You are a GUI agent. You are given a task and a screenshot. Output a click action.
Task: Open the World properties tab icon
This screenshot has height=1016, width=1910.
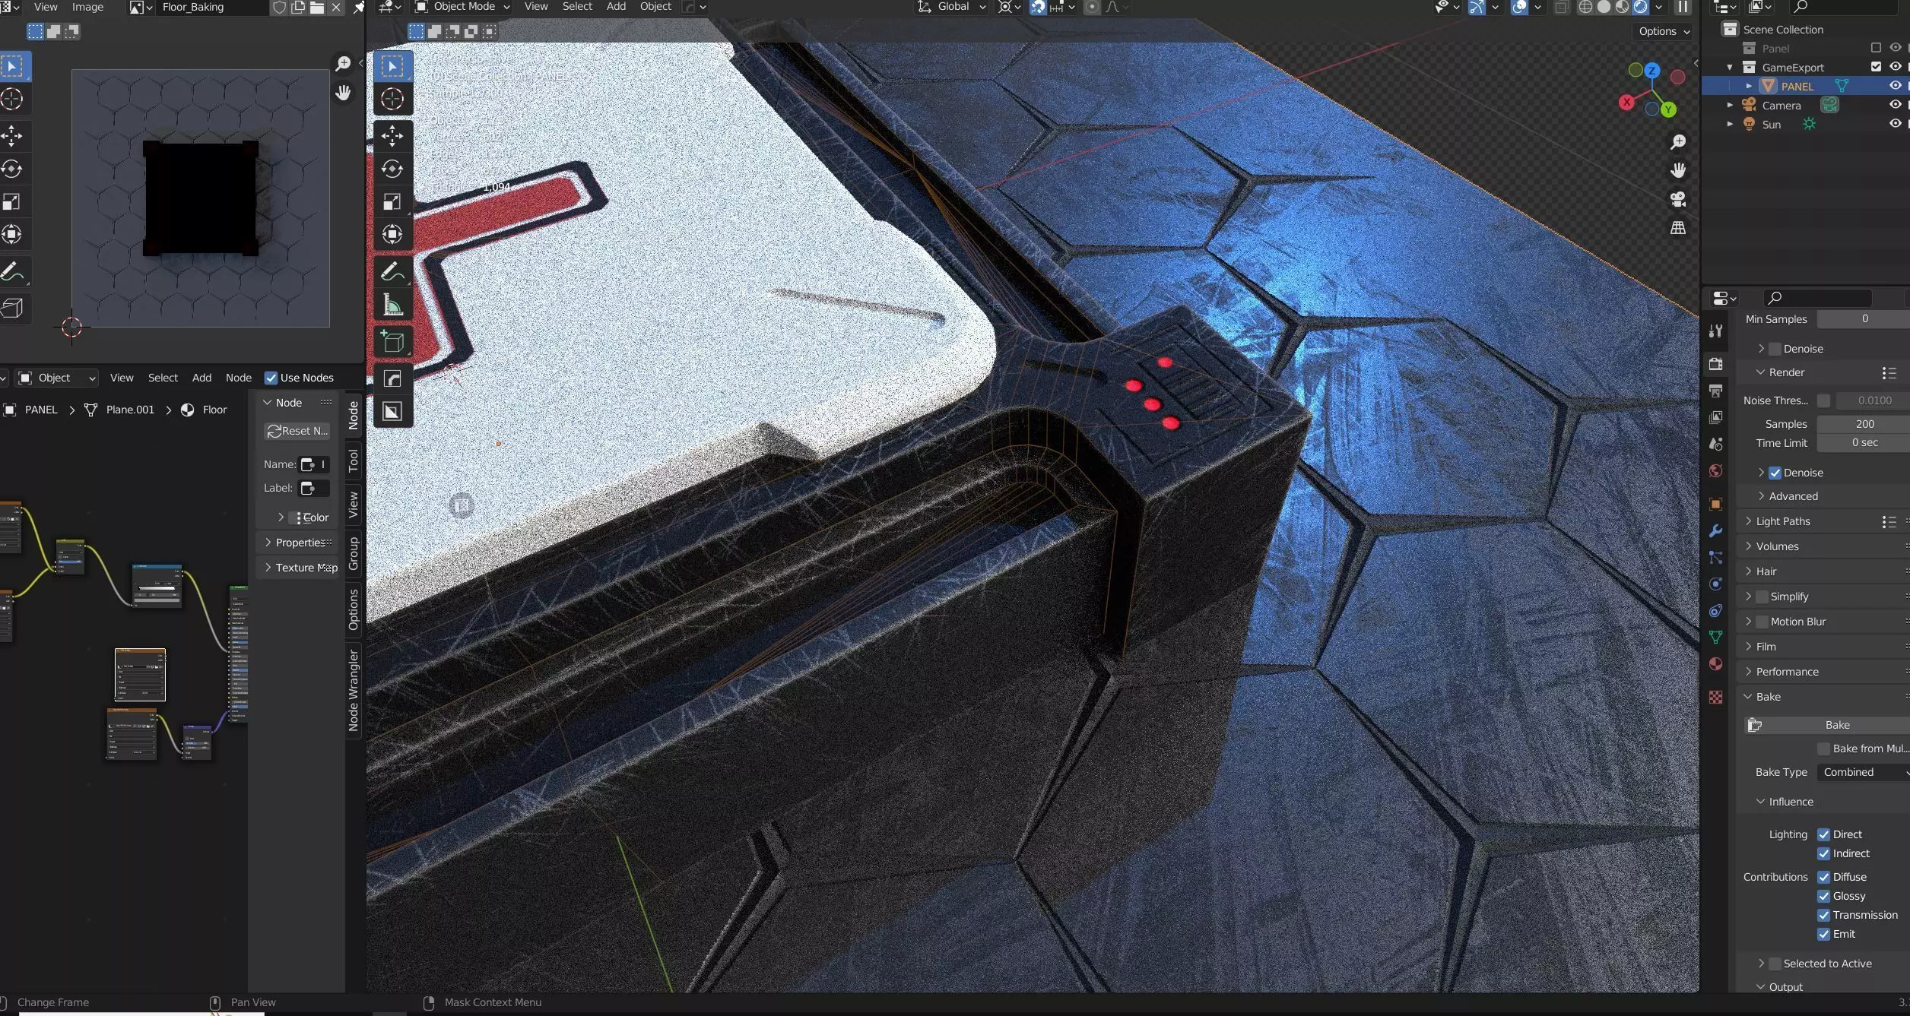pos(1715,471)
